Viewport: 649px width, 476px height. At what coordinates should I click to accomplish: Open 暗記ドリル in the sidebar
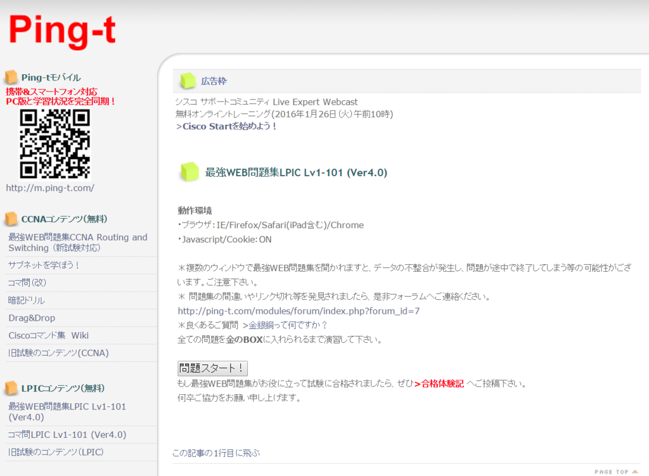pos(27,300)
